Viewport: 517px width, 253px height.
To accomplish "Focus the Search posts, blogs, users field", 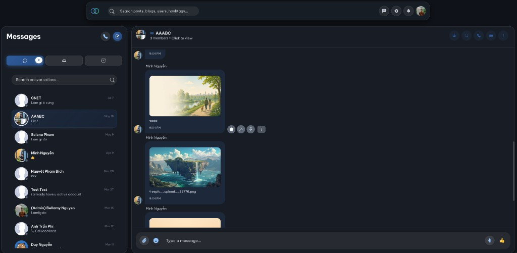I will (x=153, y=11).
